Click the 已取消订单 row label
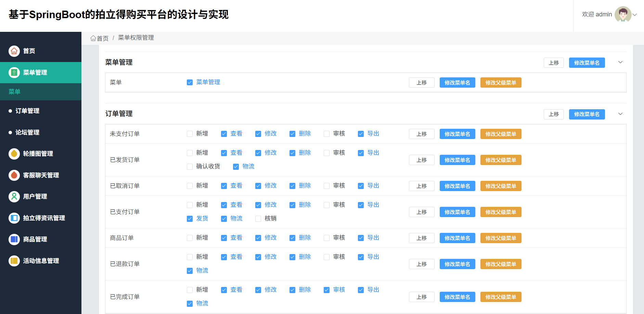The width and height of the screenshot is (644, 314). [x=125, y=186]
